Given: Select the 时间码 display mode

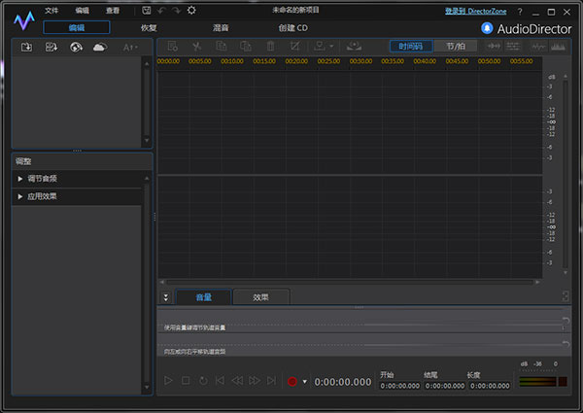Looking at the screenshot, I should 411,47.
